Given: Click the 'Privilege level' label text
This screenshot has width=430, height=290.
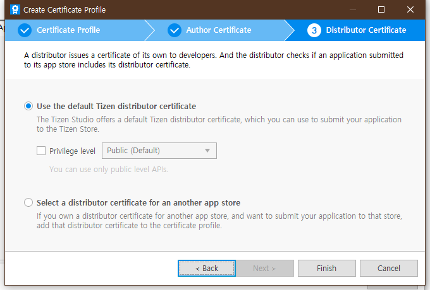Looking at the screenshot, I should 72,151.
